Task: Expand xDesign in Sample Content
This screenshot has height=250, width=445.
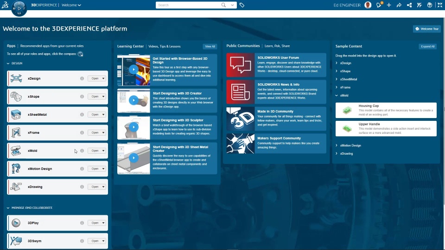Action: pyautogui.click(x=337, y=63)
